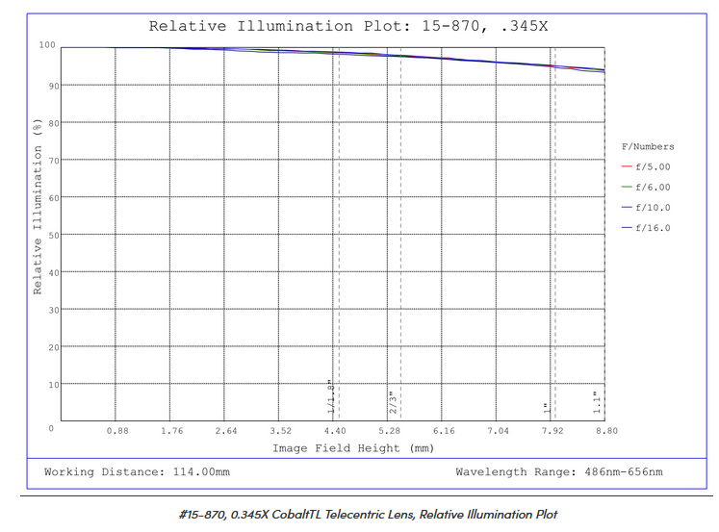This screenshot has height=532, width=719.
Task: Click the 0.88 x-axis tick label
Action: click(x=117, y=431)
